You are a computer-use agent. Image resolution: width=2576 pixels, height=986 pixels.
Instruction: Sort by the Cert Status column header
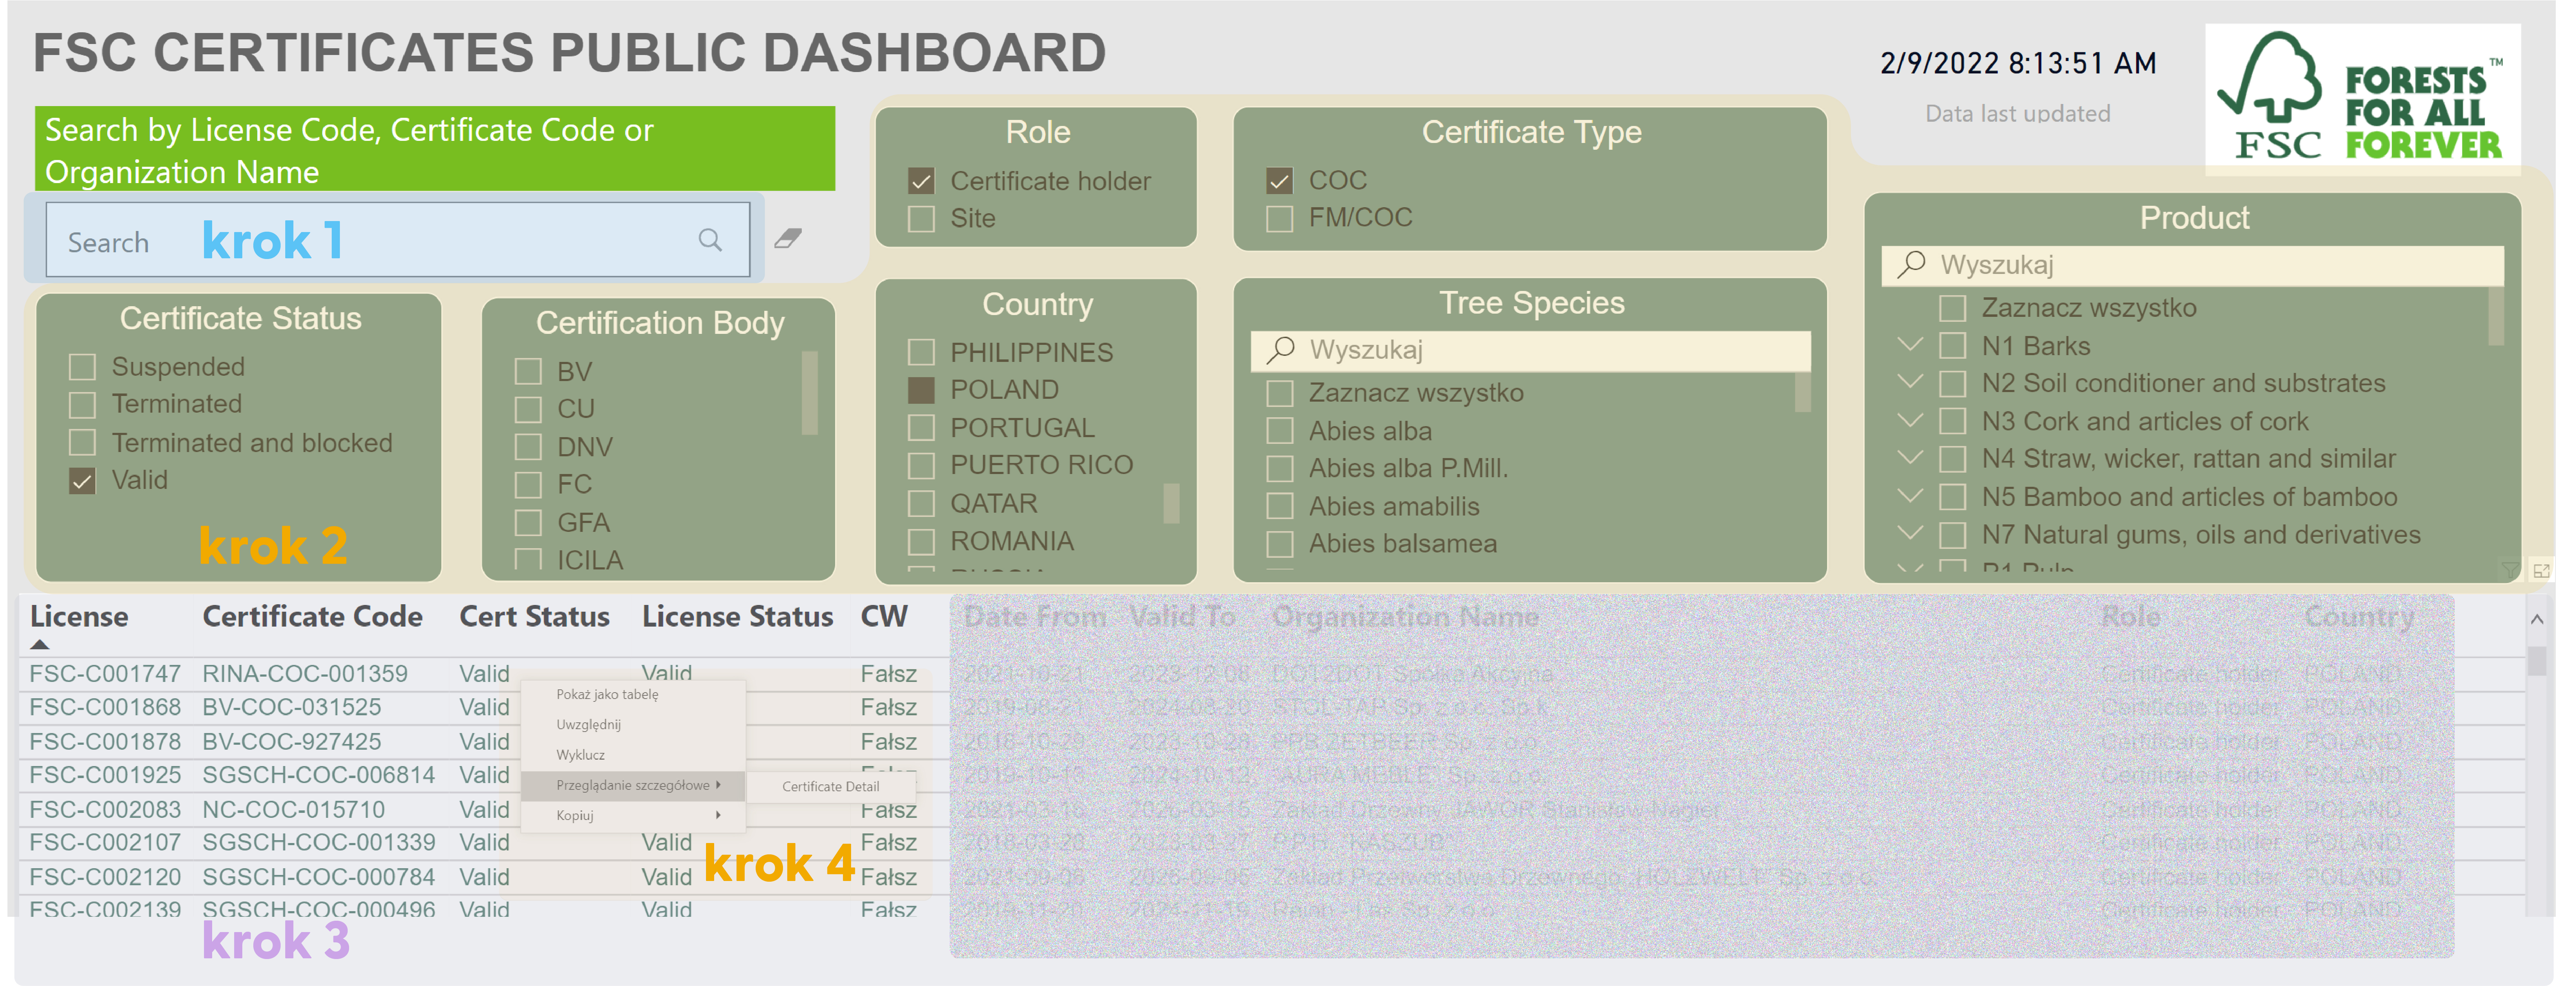534,617
